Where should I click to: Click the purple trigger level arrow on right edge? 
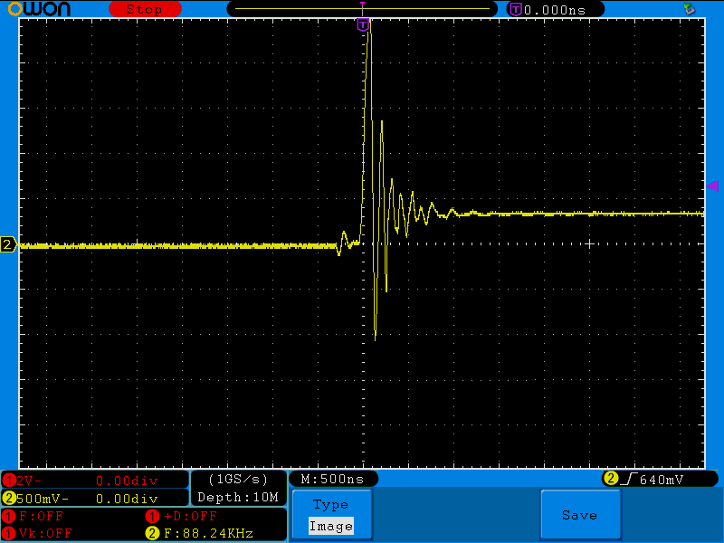pos(712,186)
